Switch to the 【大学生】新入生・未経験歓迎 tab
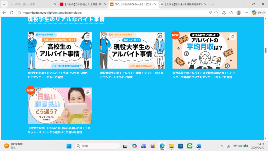Image resolution: width=268 pixels, height=151 pixels. coord(183,4)
